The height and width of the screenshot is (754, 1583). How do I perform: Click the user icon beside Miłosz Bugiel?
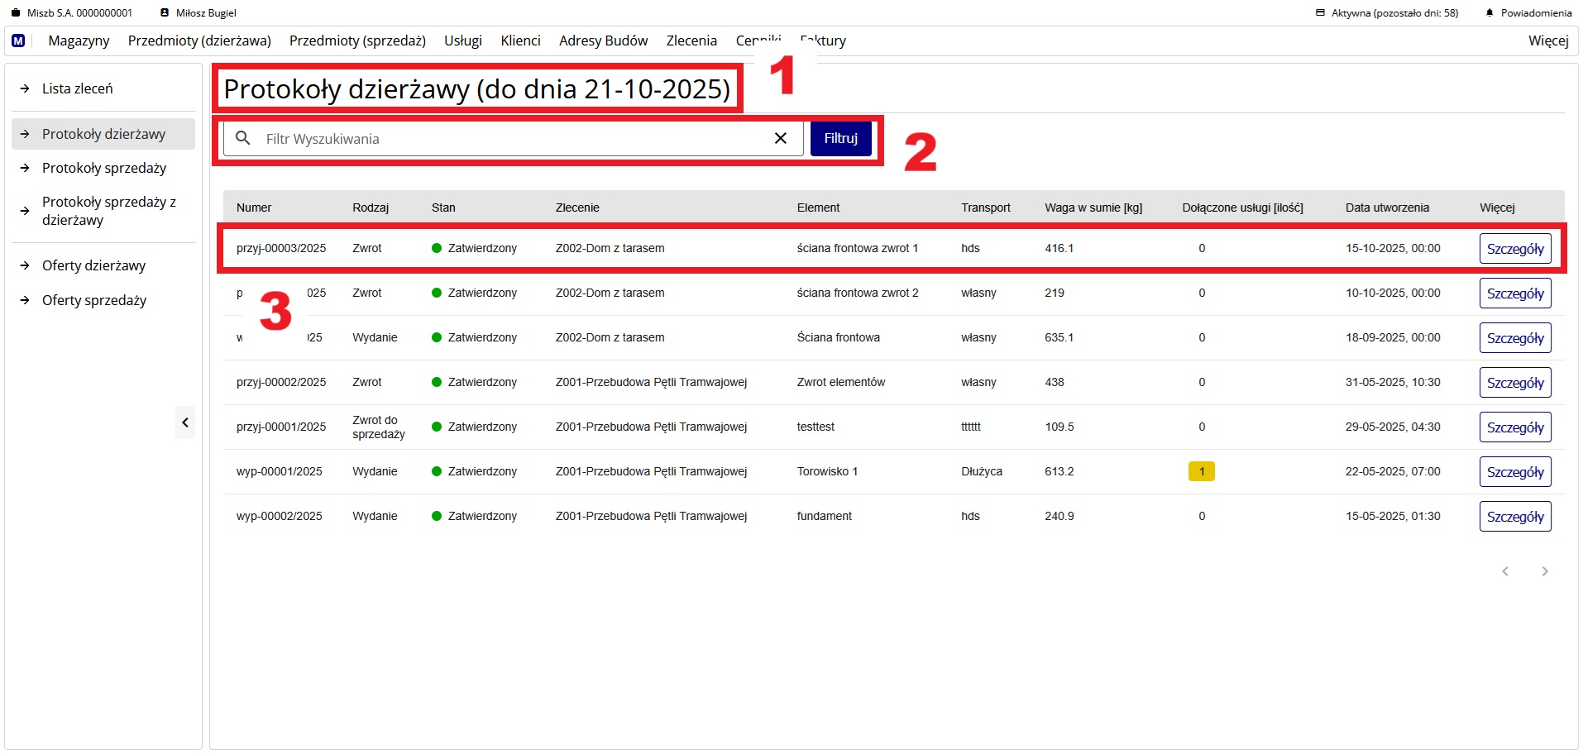coord(165,13)
